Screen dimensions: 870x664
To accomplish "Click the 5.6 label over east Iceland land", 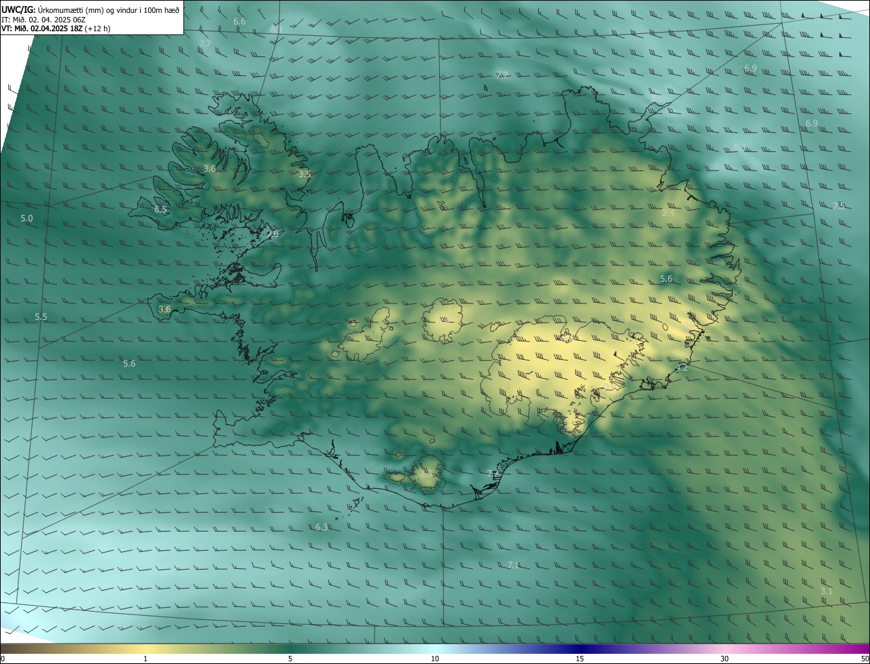I will [666, 279].
